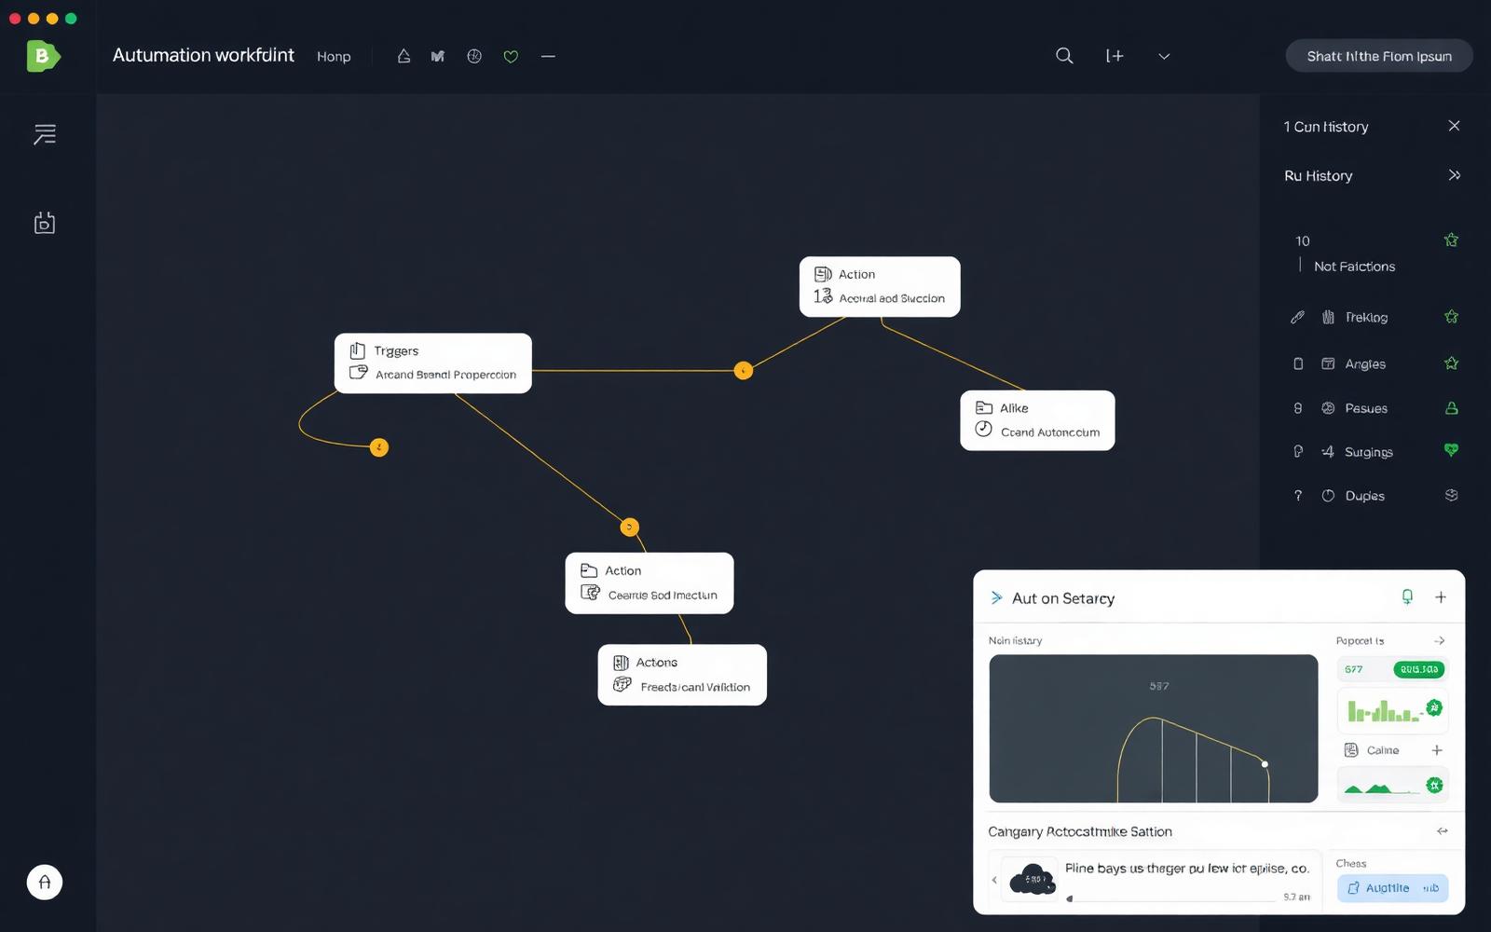This screenshot has height=932, width=1491.
Task: Select Angles history item
Action: [1365, 364]
